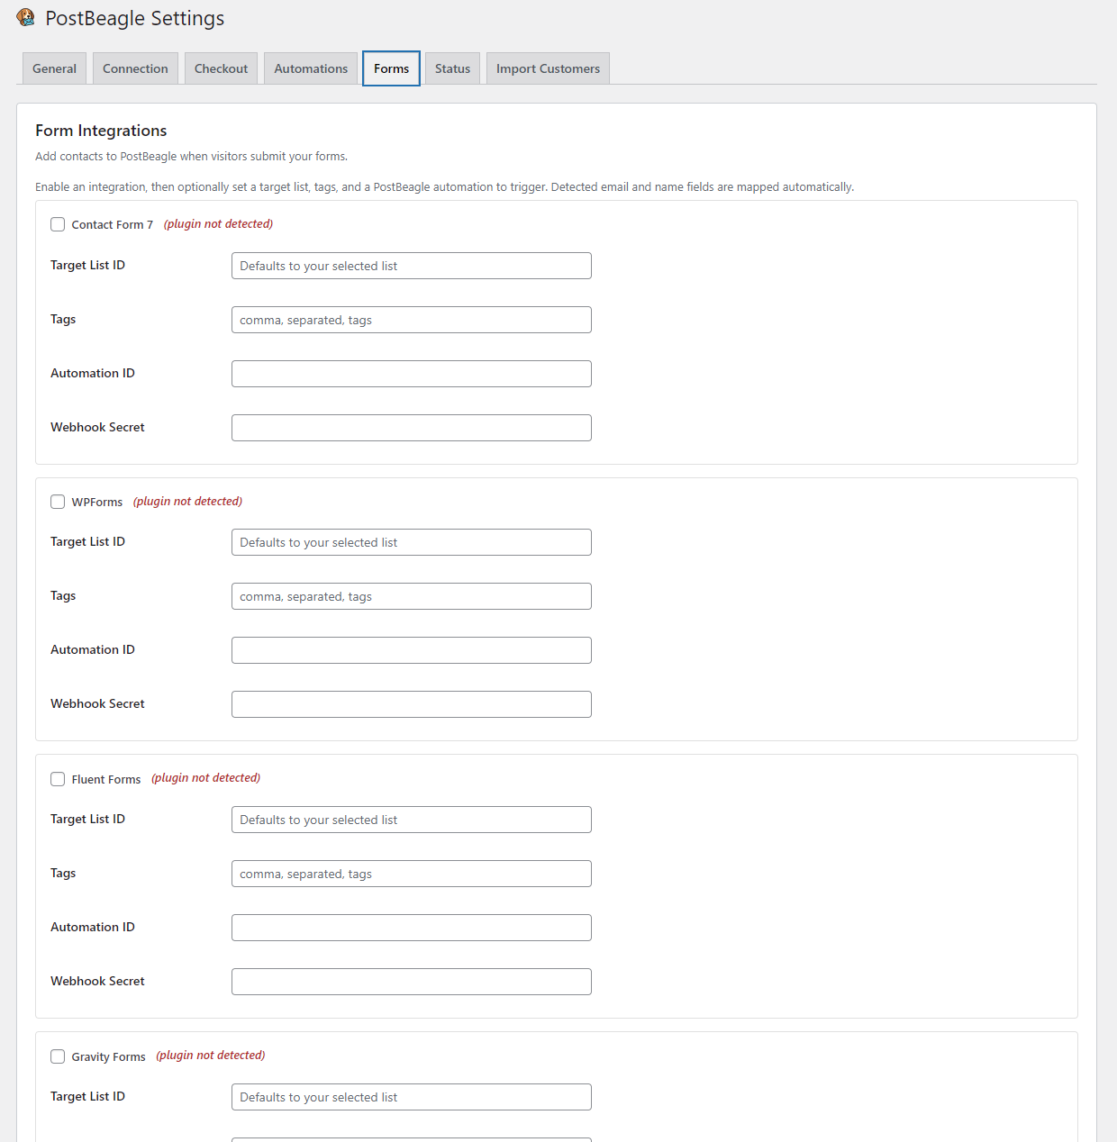Click the 'Gravity Forms' label text

109,1057
